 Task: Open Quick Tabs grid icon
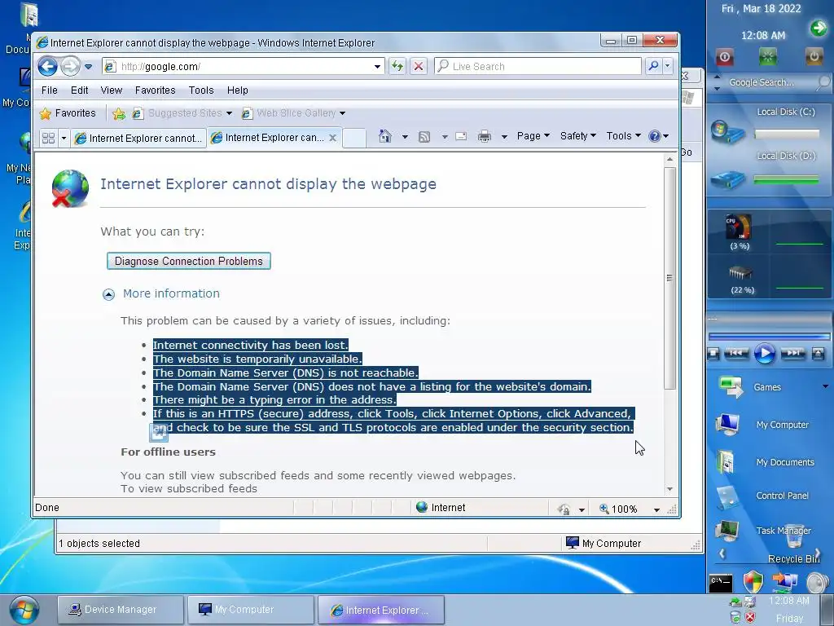[x=48, y=139]
